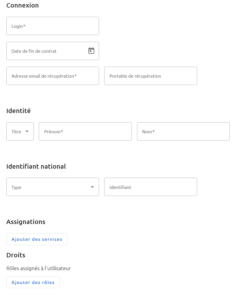Click into Portable de récupération field
The image size is (241, 295).
(x=151, y=76)
